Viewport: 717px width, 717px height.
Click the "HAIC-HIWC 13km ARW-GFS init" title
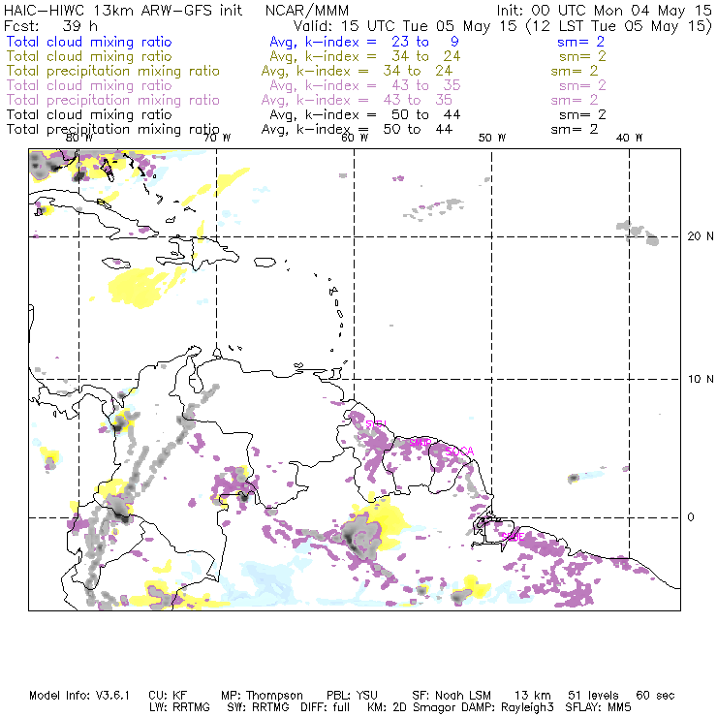(x=123, y=10)
